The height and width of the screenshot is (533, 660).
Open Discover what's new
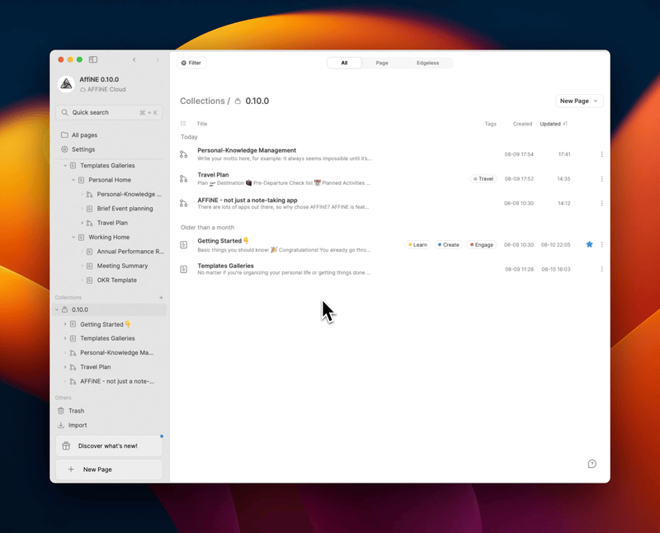110,446
